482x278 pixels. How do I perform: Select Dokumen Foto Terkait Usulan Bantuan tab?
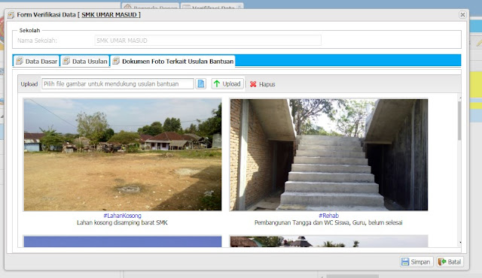coord(173,62)
